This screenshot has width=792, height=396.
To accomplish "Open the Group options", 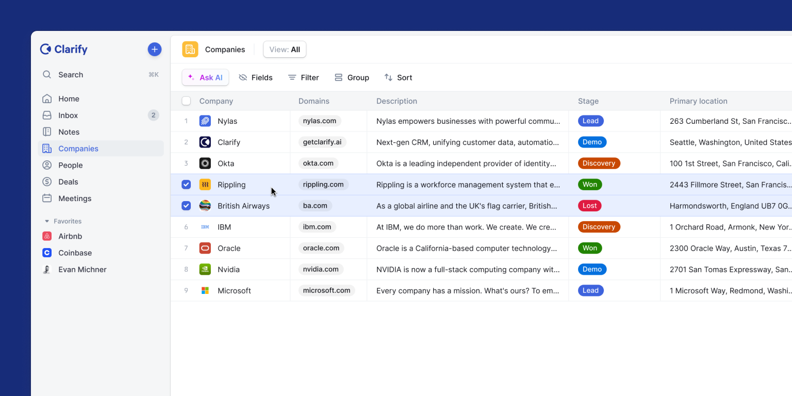I will (x=352, y=78).
